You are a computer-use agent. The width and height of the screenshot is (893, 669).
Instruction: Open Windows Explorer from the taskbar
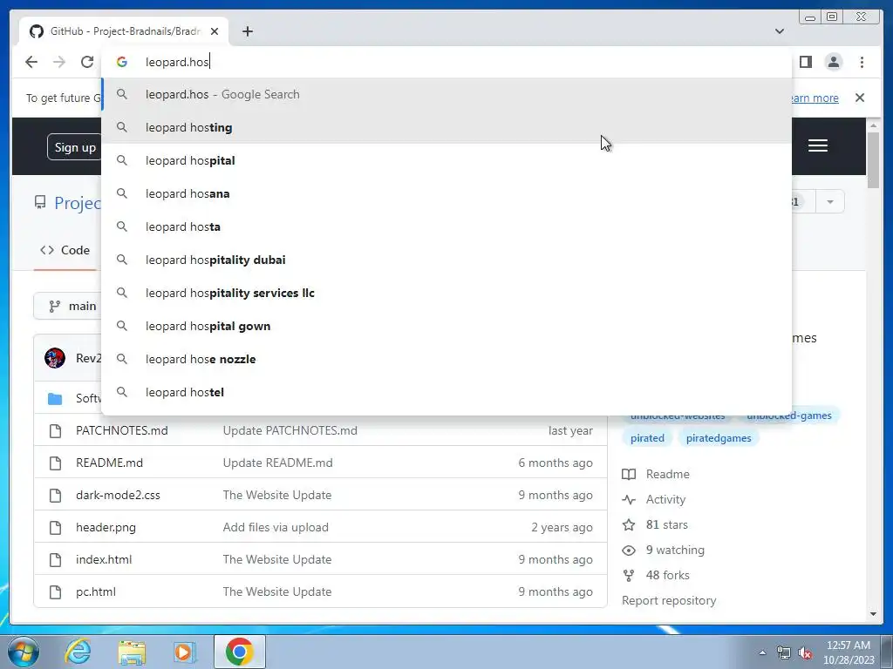pyautogui.click(x=132, y=652)
